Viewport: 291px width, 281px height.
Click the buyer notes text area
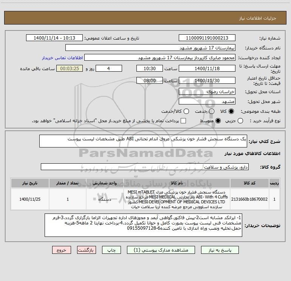click(143, 225)
